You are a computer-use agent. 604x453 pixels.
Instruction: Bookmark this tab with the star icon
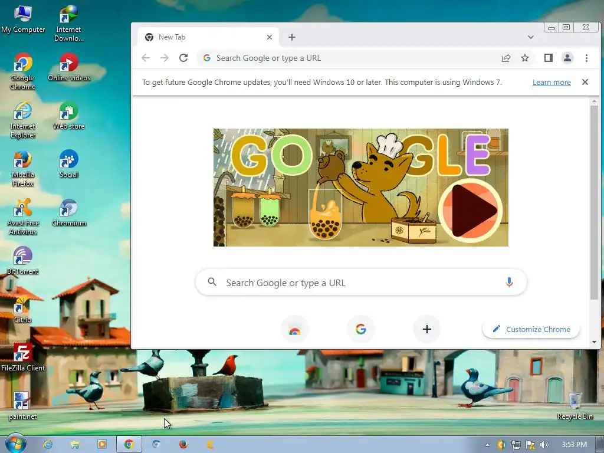(x=524, y=58)
